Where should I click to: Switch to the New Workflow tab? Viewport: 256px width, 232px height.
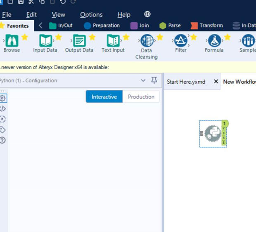[x=239, y=82]
